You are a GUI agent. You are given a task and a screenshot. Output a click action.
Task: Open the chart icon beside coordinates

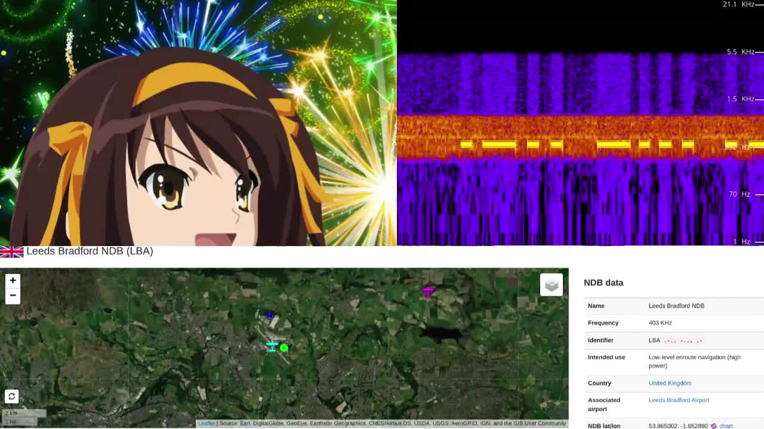tap(713, 426)
